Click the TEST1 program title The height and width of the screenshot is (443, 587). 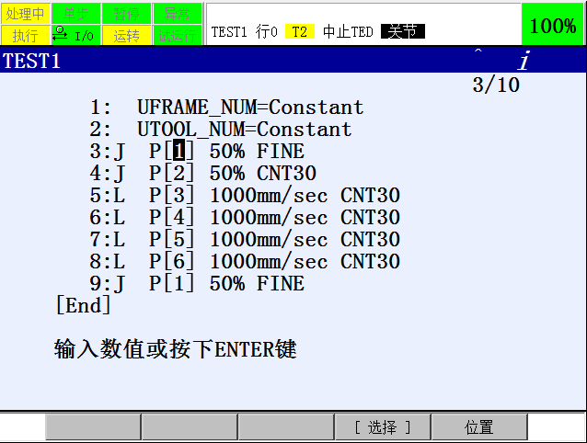pos(31,61)
